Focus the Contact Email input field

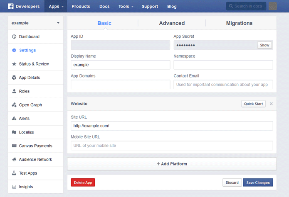223,85
